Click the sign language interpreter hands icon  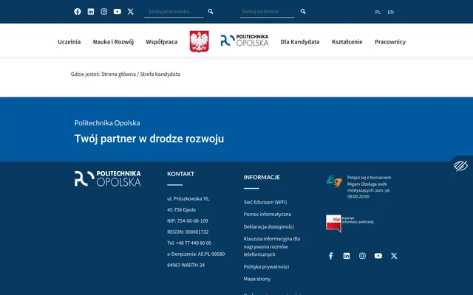[x=334, y=181]
